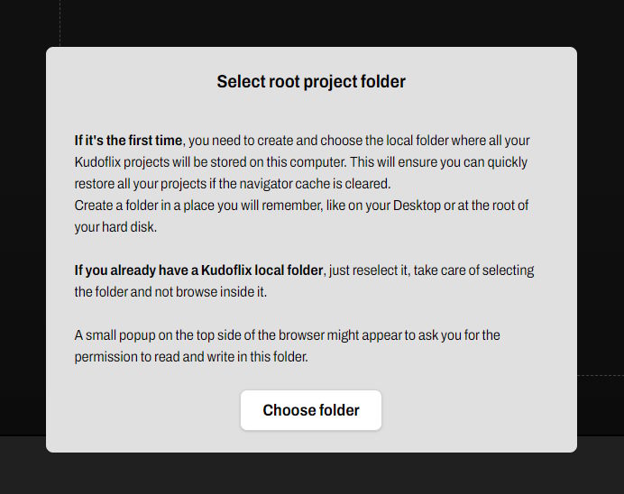Click the dark grey bar below the dialog

[x=311, y=473]
